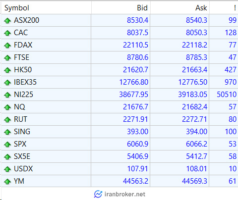Click the SX5E symbol row
Screen dimensions: 238x200
[x=119, y=156]
